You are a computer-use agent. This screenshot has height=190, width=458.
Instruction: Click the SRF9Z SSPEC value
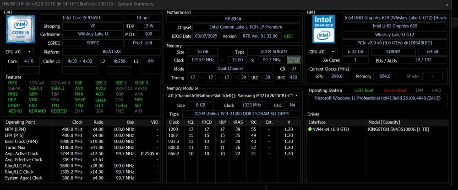(93, 43)
